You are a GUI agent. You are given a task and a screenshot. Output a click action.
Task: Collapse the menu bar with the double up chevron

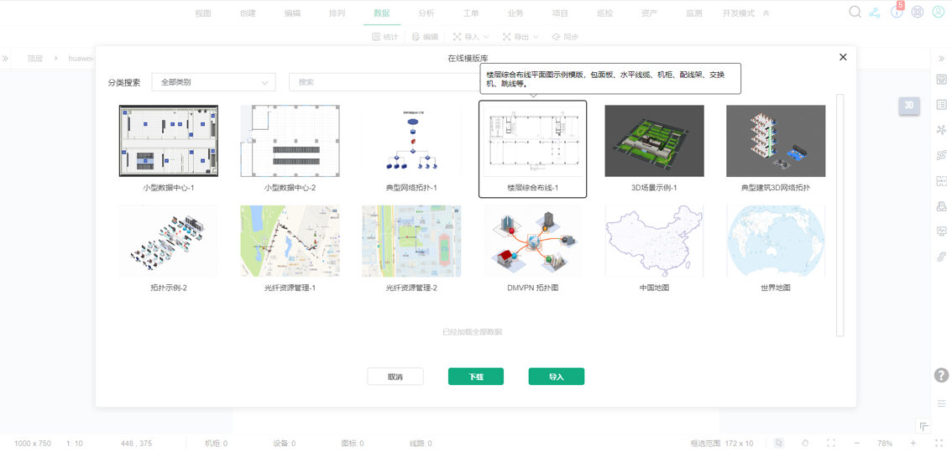click(x=766, y=13)
